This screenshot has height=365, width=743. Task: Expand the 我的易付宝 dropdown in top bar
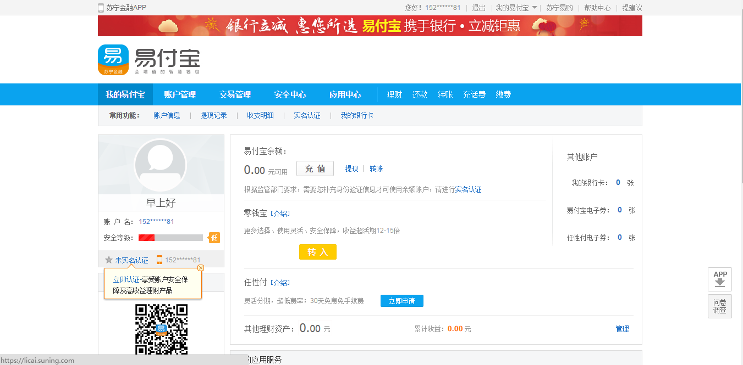pyautogui.click(x=516, y=8)
